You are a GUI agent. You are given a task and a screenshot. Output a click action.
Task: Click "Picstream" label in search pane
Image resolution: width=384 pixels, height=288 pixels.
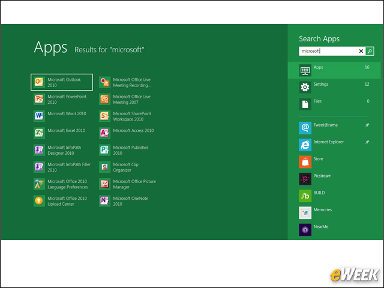(322, 176)
